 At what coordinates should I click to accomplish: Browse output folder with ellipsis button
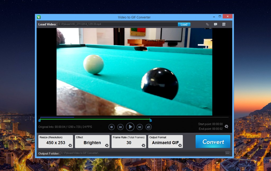tap(227, 153)
